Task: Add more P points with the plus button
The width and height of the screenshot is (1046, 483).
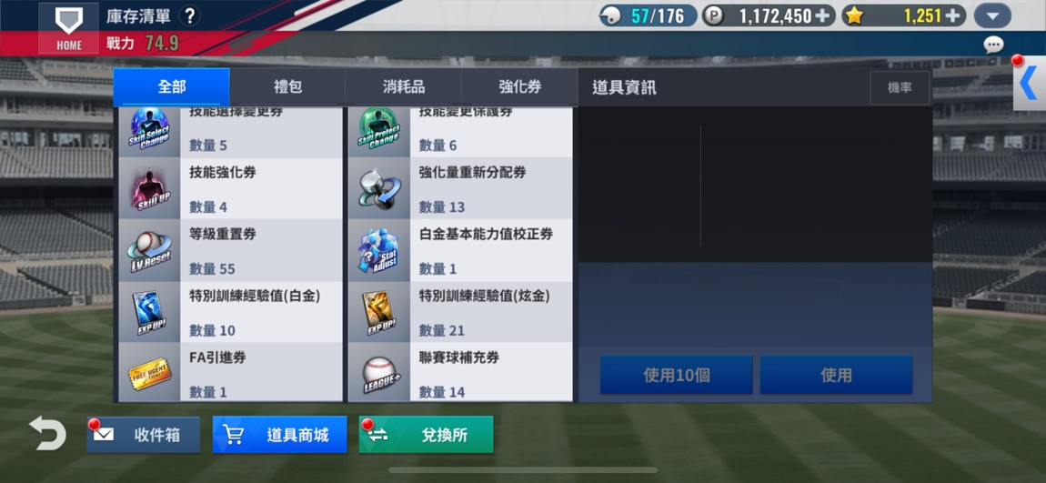Action: tap(824, 15)
